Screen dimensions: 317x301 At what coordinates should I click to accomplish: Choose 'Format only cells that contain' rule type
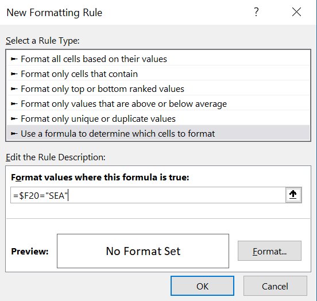(x=158, y=74)
